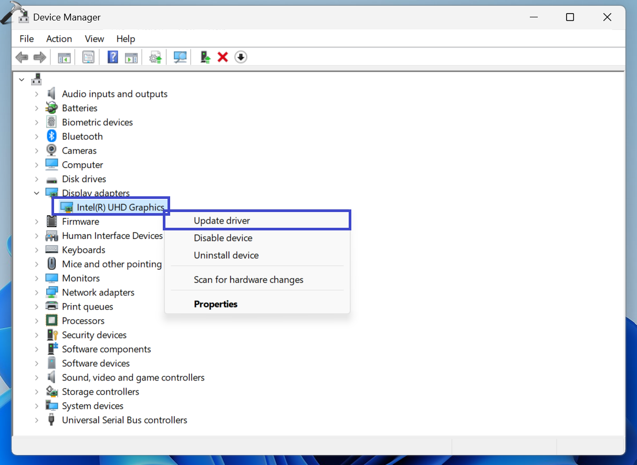This screenshot has width=637, height=465.
Task: Select the Intel(R) UHD Graphics device
Action: (x=110, y=207)
